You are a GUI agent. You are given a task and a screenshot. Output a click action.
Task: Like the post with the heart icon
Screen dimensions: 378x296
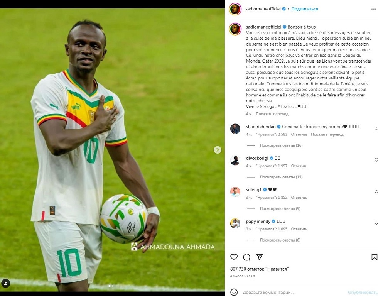pos(234,257)
